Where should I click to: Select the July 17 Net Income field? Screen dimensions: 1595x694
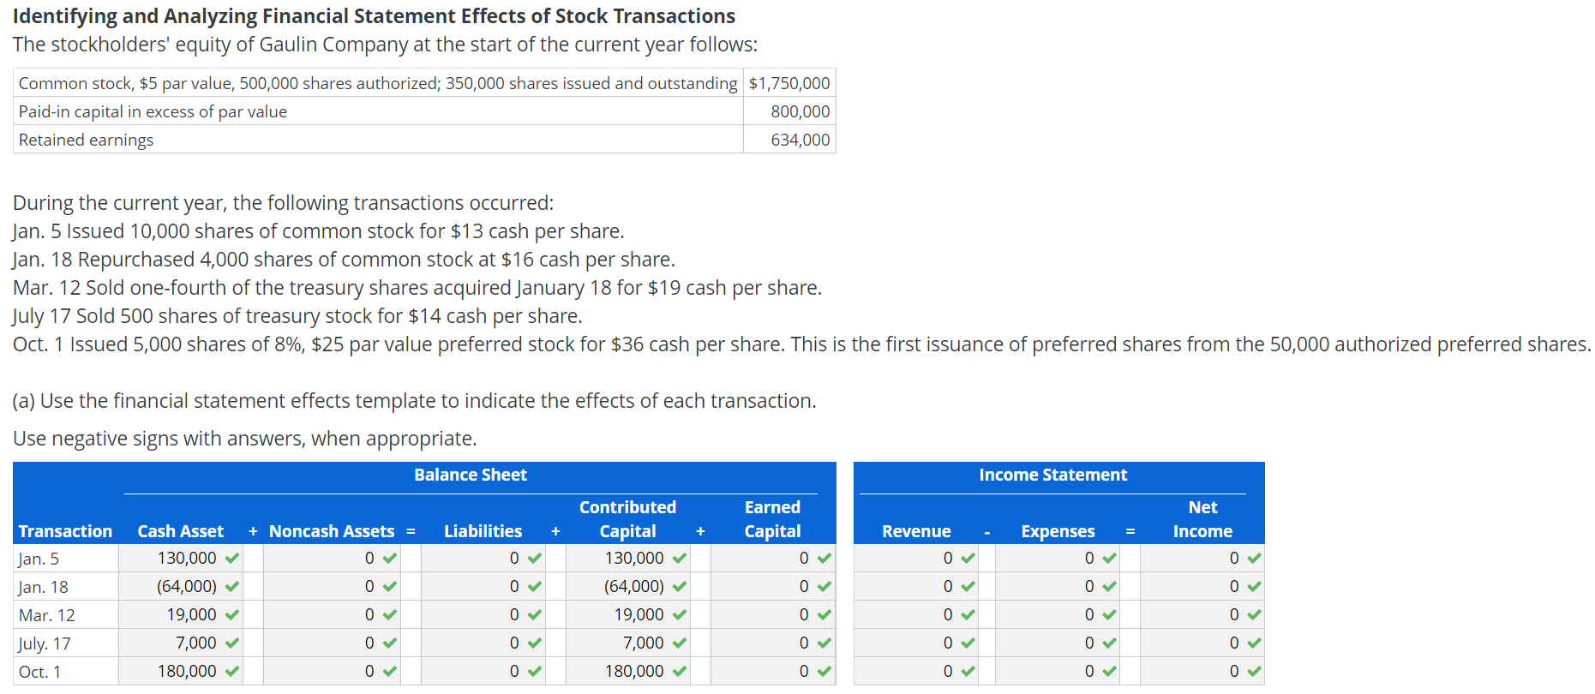[1202, 643]
